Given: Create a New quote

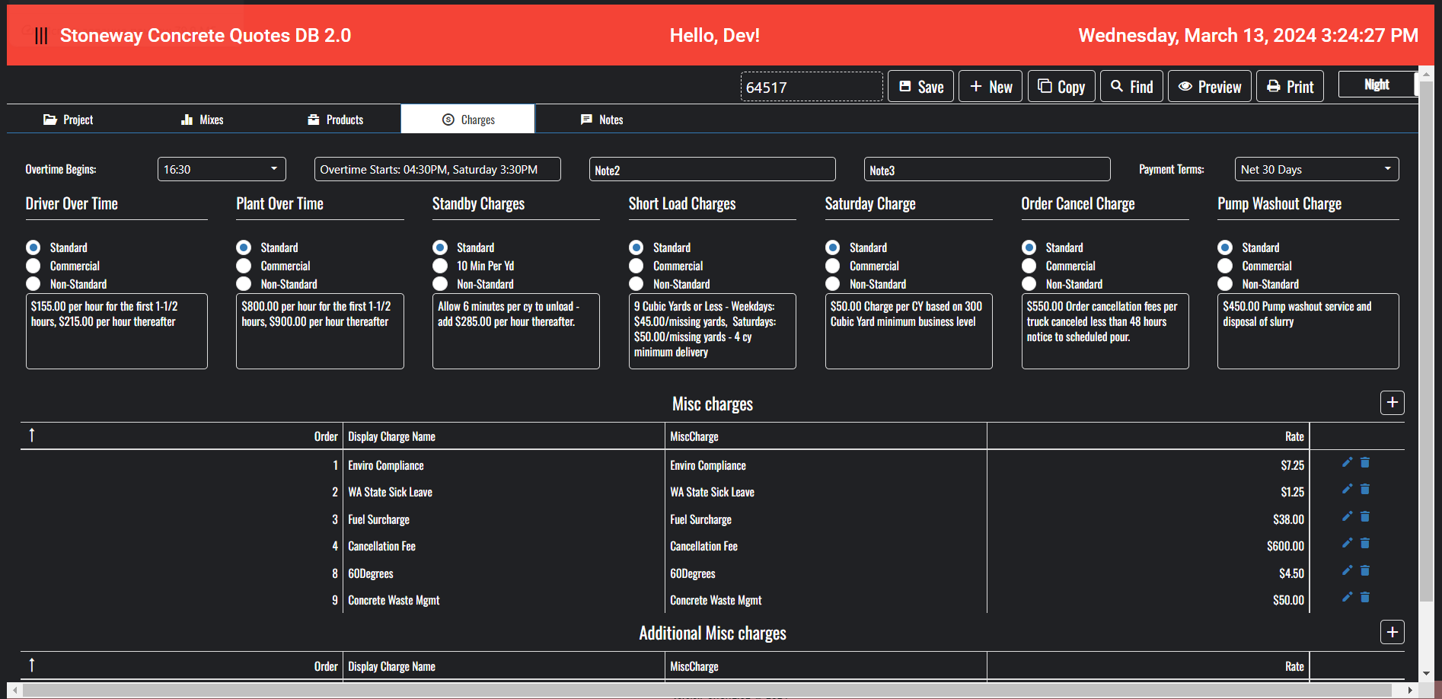Looking at the screenshot, I should [x=991, y=87].
